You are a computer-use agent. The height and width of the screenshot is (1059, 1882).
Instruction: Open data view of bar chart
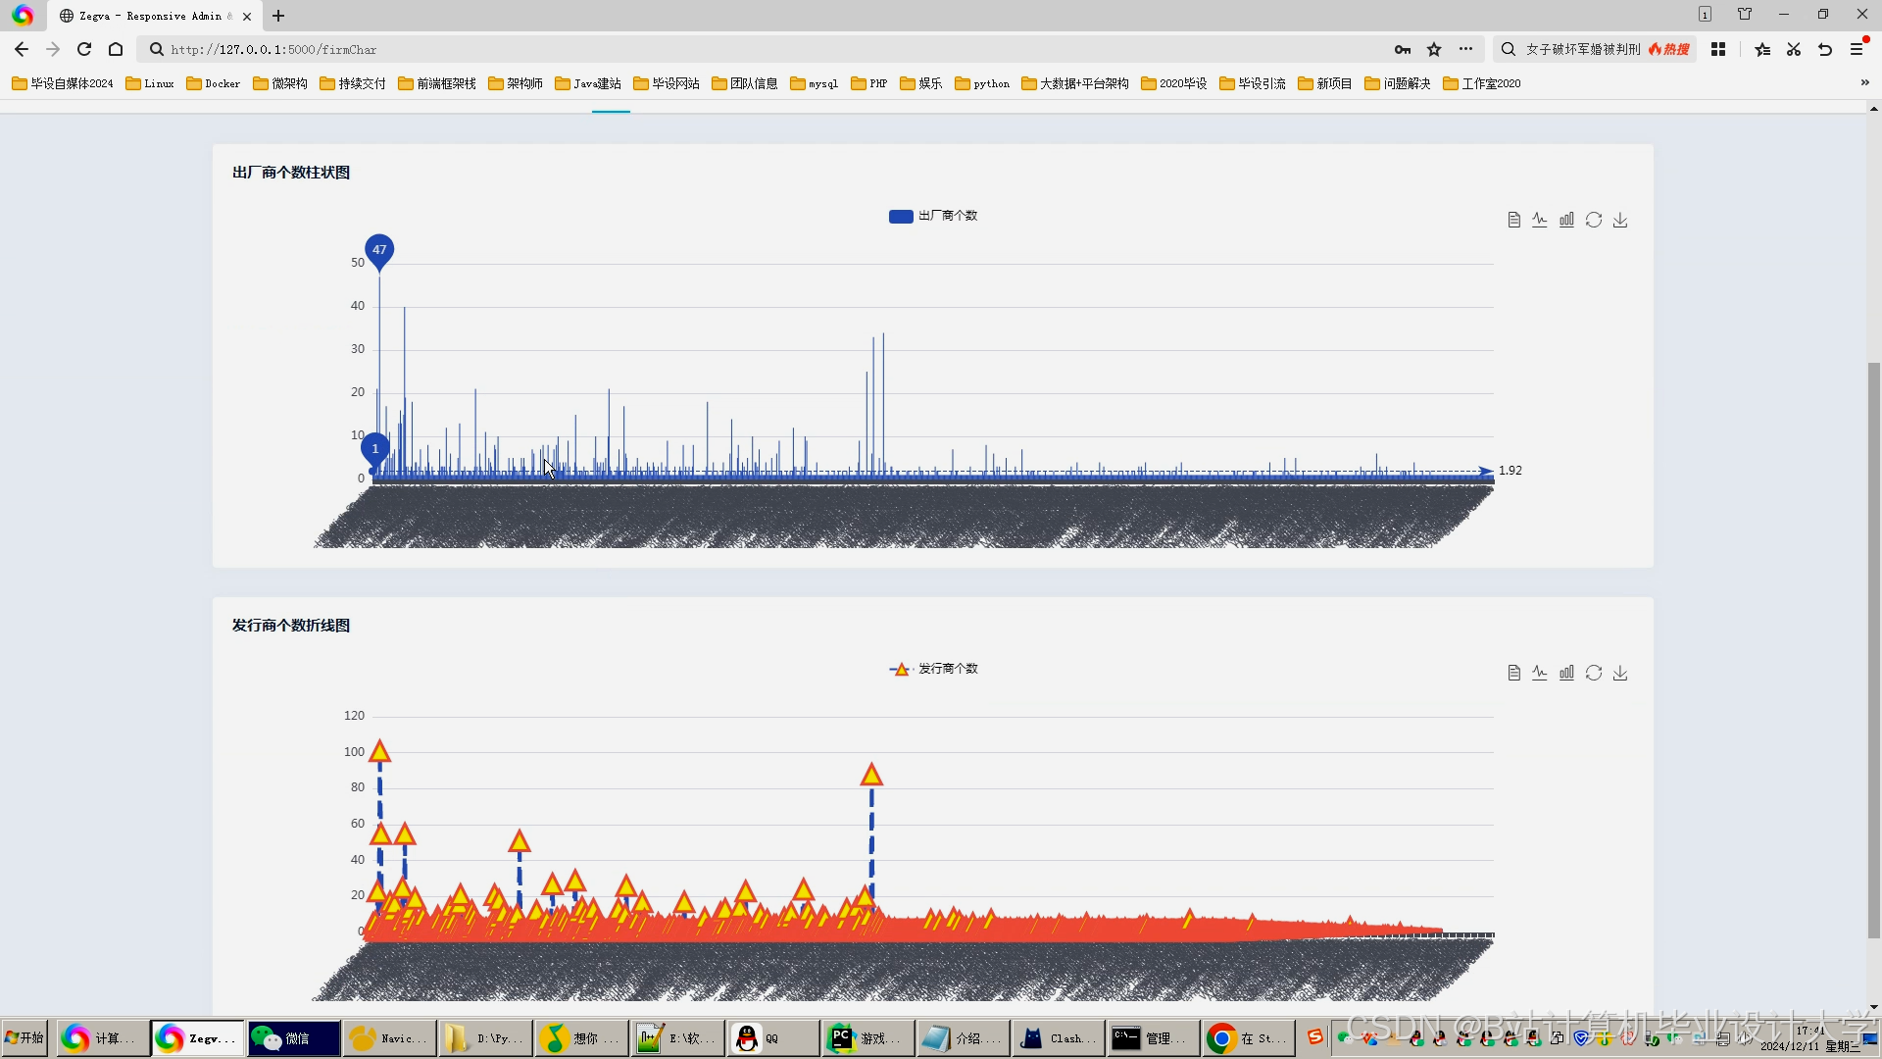pos(1513,220)
